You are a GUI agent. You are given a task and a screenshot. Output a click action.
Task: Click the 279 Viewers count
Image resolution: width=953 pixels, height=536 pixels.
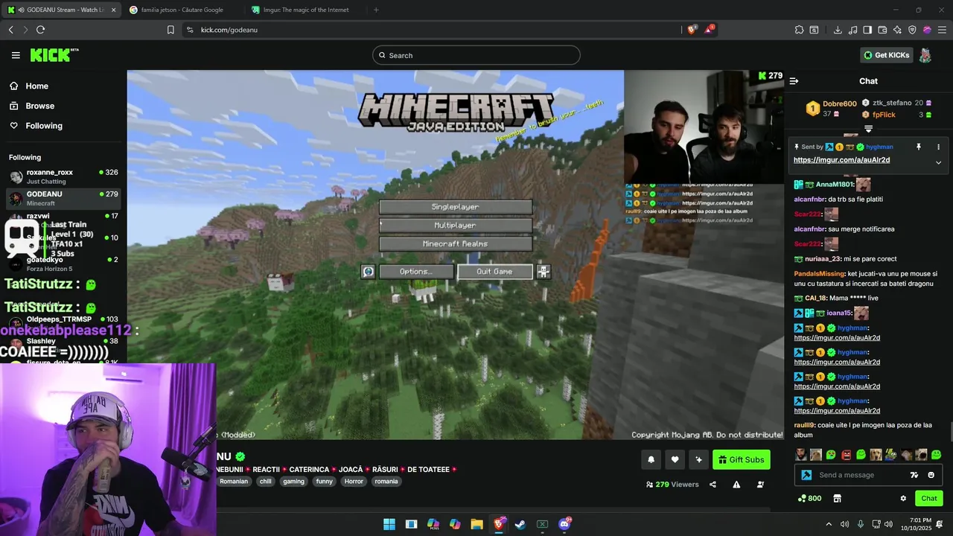[672, 485]
